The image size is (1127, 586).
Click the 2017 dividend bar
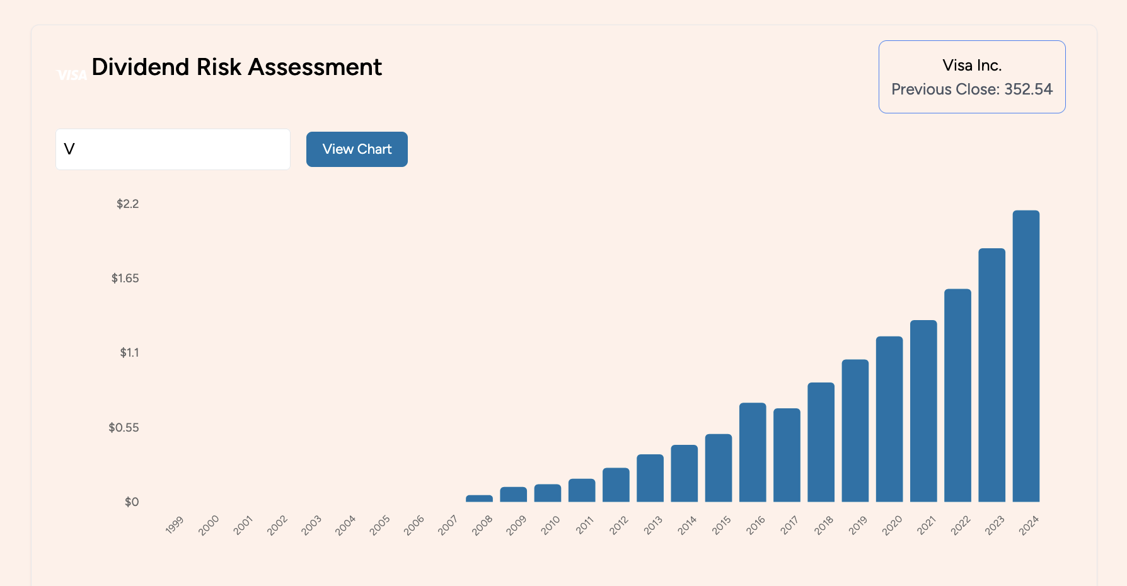pyautogui.click(x=787, y=455)
